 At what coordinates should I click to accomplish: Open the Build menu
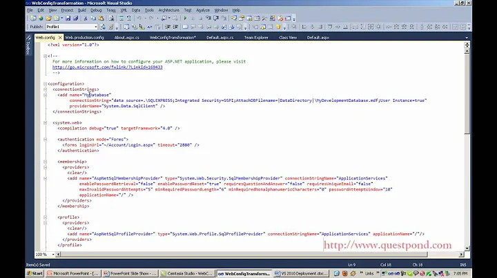click(81, 10)
